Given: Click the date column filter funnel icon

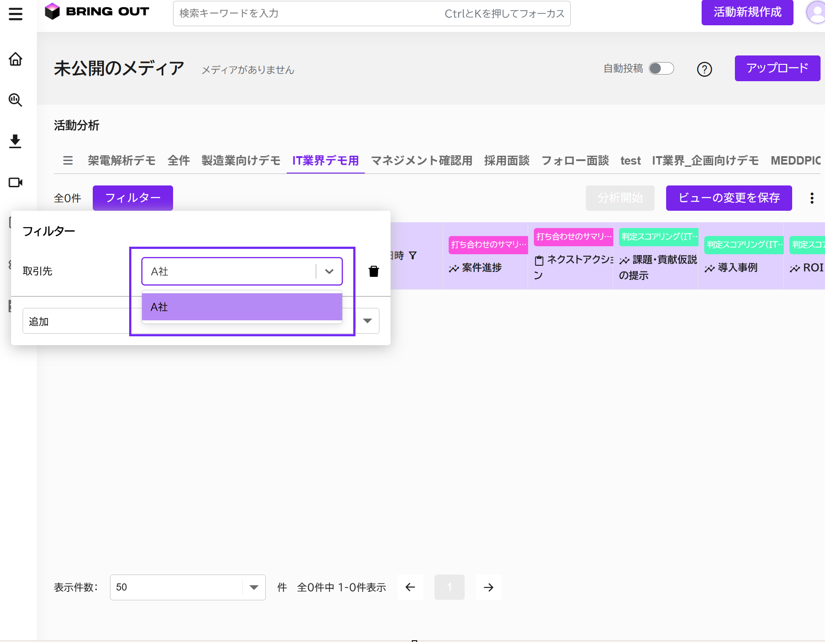Looking at the screenshot, I should (413, 256).
